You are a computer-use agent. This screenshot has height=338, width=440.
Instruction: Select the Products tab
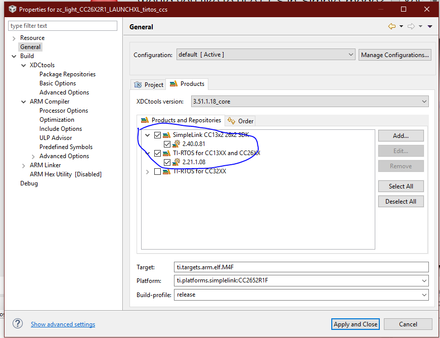tap(187, 84)
